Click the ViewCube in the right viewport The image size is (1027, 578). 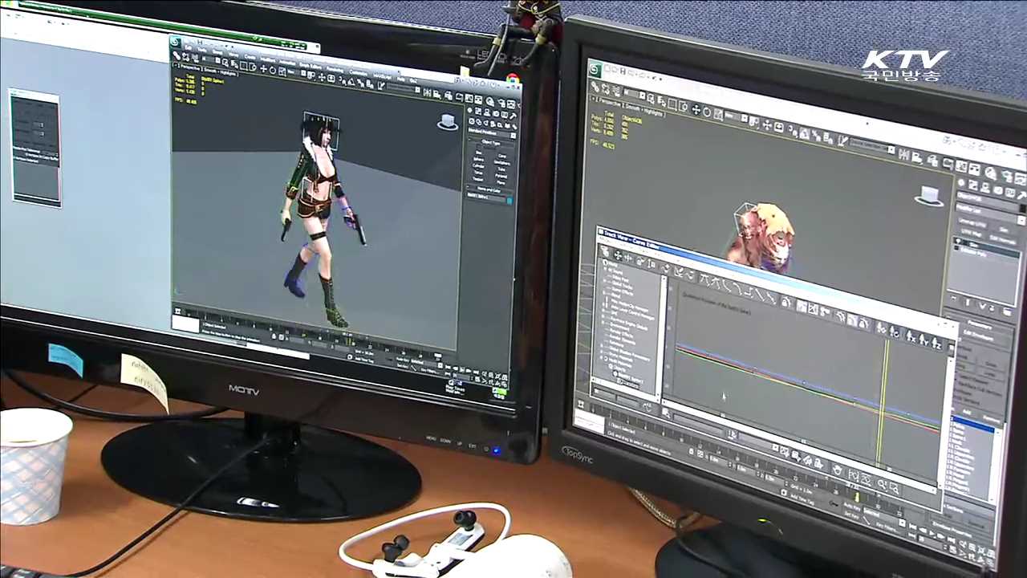(x=930, y=196)
